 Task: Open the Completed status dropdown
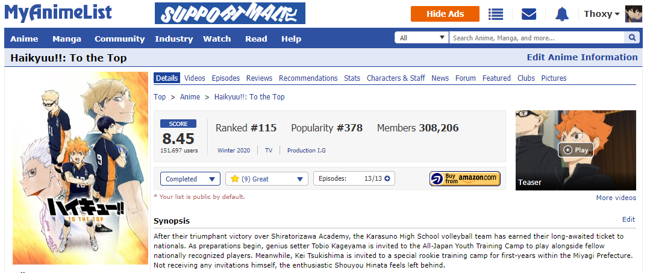[x=190, y=179]
